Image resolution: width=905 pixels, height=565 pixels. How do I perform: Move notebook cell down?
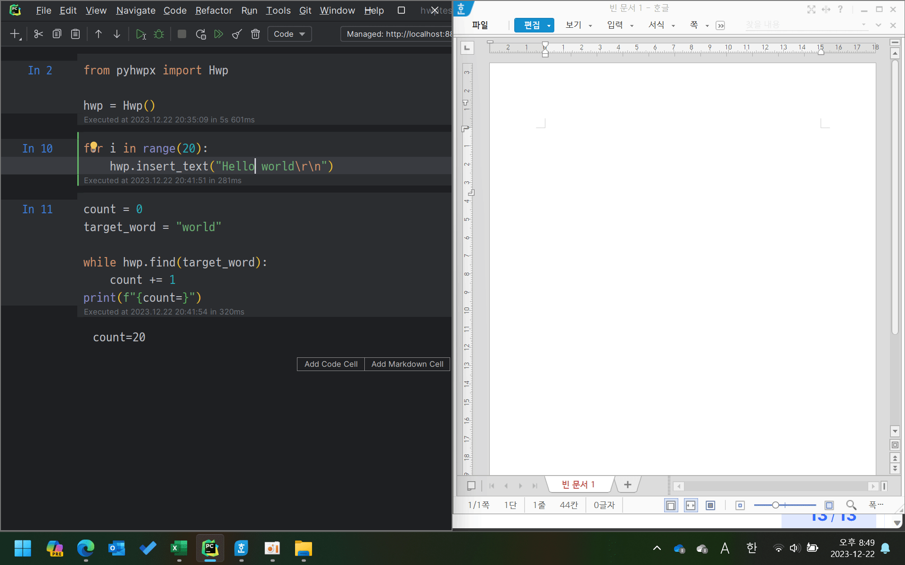tap(117, 34)
